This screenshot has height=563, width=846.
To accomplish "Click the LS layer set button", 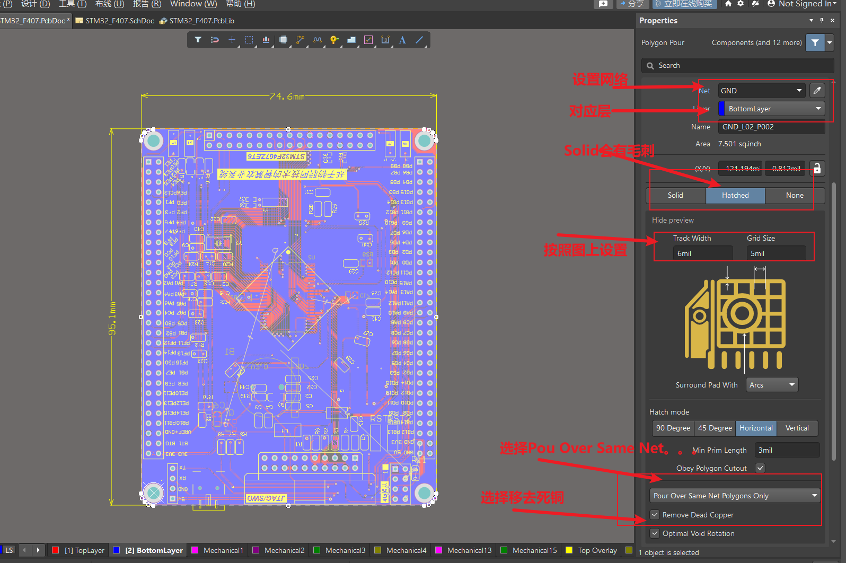I will (x=9, y=550).
